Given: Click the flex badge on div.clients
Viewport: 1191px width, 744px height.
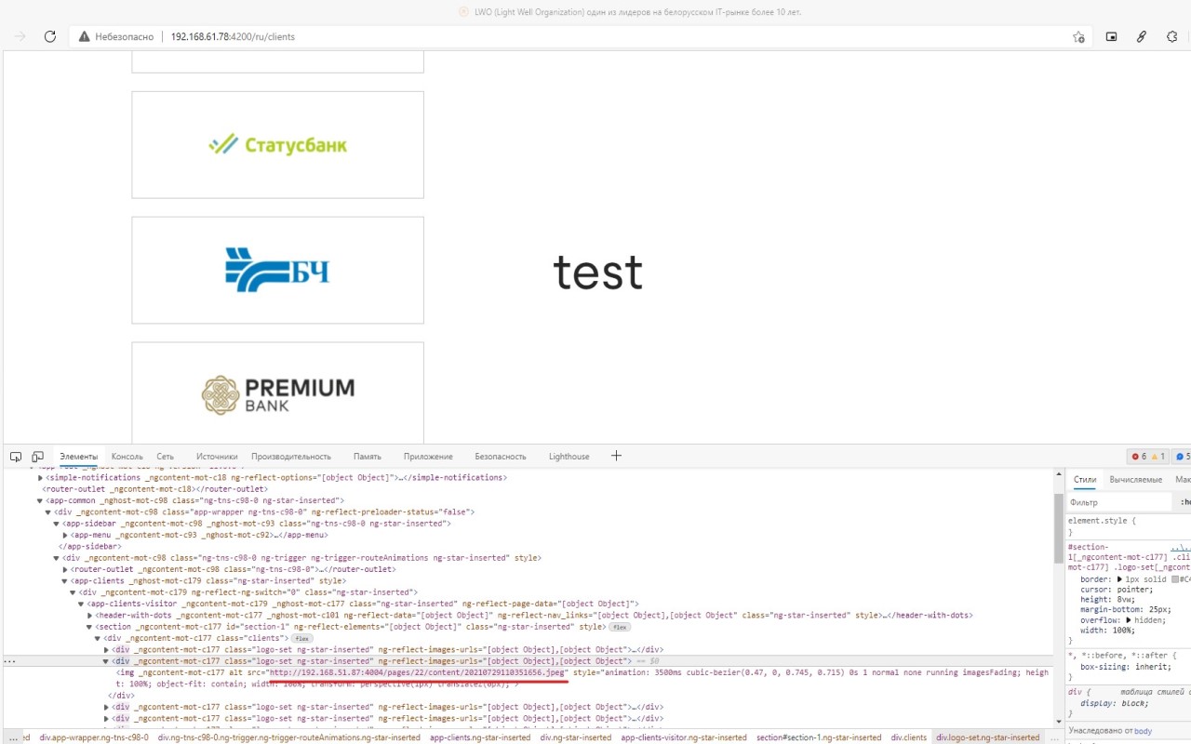Looking at the screenshot, I should [x=301, y=638].
